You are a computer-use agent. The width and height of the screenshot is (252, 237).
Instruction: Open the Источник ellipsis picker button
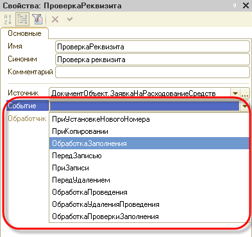point(244,94)
